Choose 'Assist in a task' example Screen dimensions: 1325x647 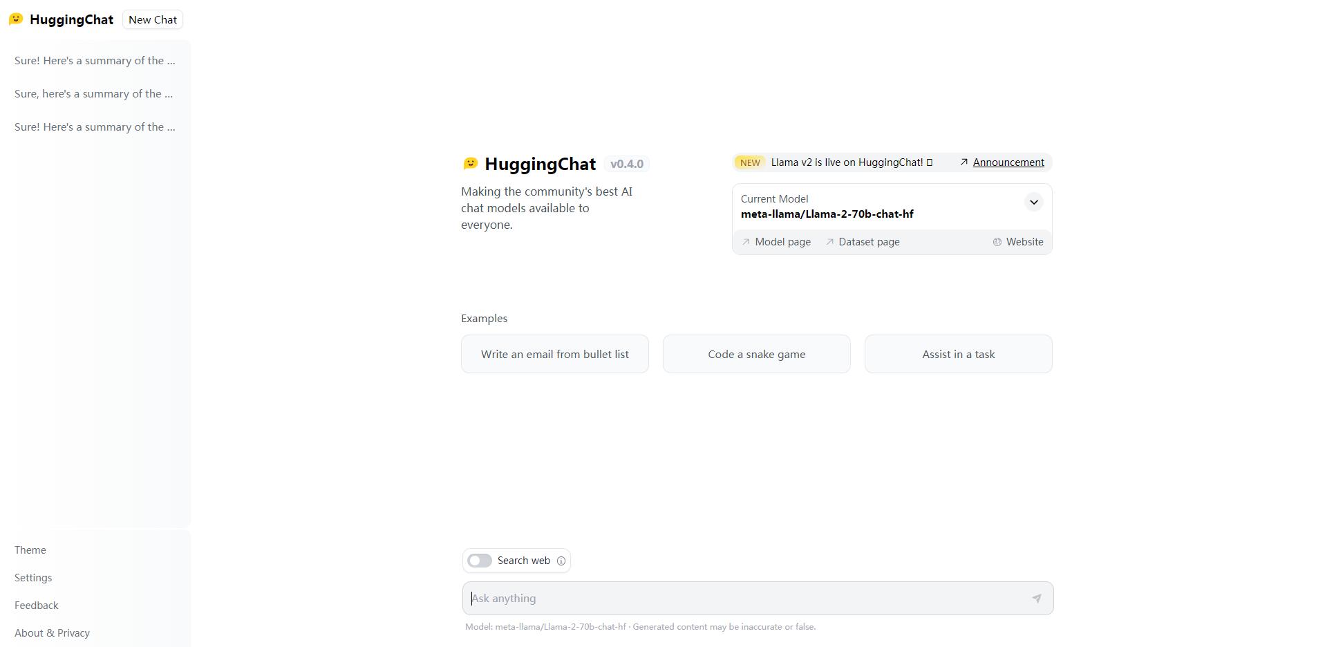pyautogui.click(x=959, y=354)
